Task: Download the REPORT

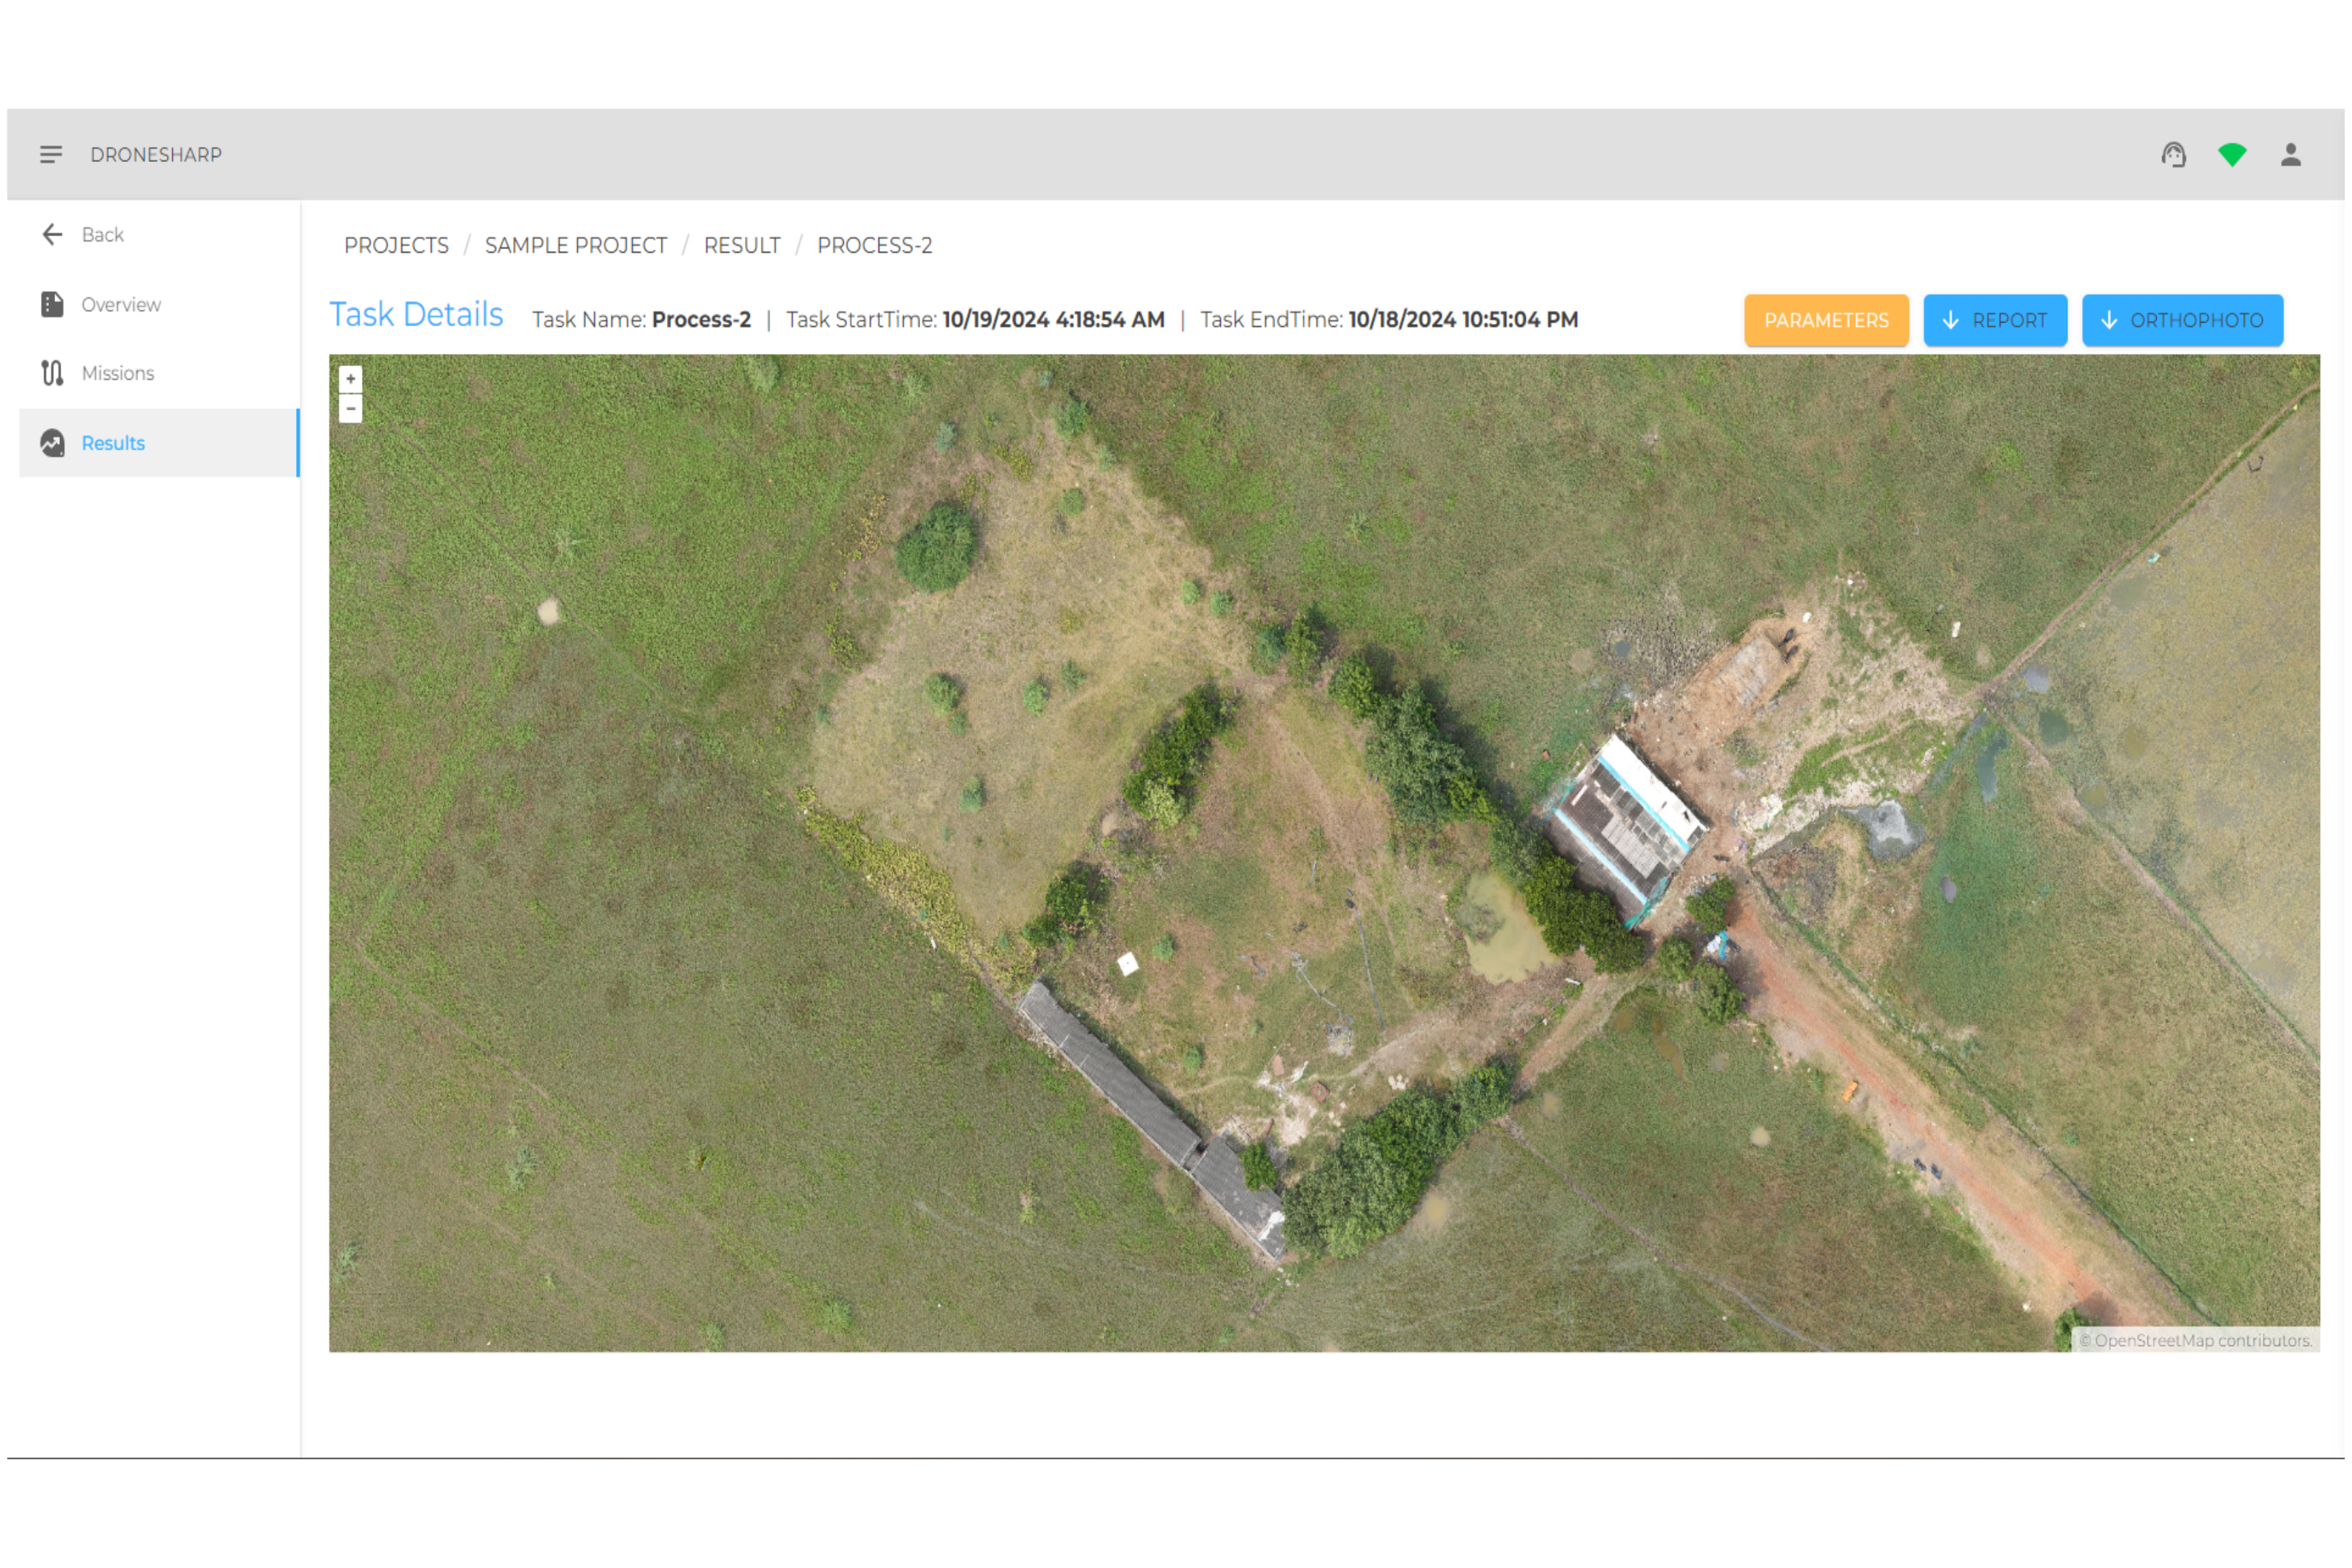Action: point(1995,320)
